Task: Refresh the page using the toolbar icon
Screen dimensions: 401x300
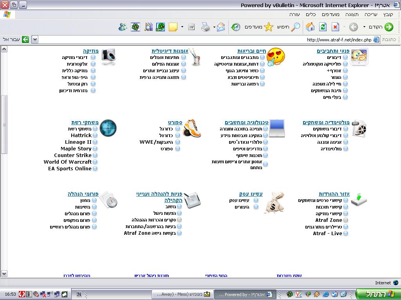Action: point(323,27)
